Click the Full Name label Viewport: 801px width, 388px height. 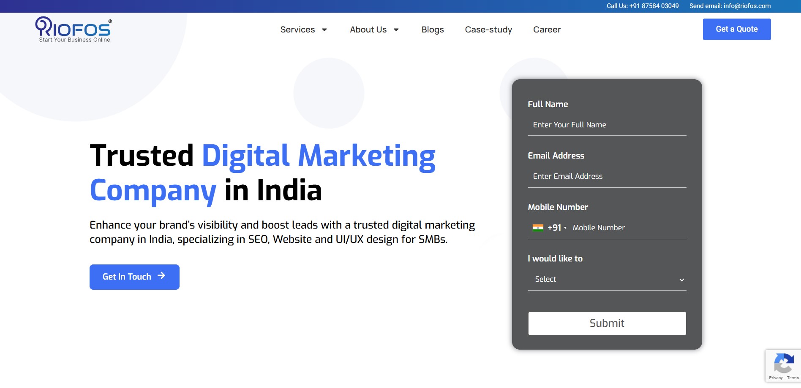click(x=548, y=104)
